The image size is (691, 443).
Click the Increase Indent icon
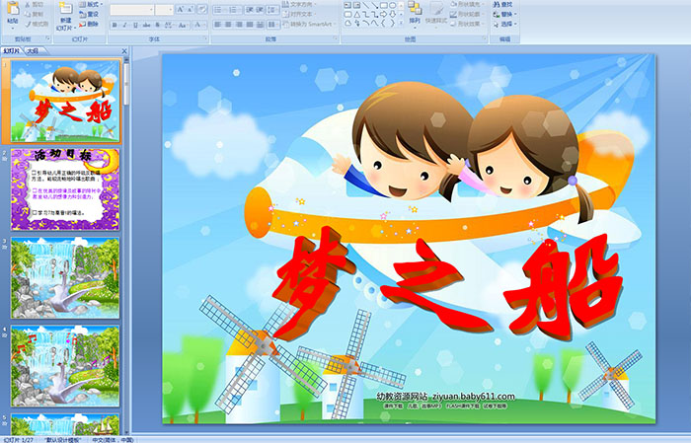click(x=260, y=9)
